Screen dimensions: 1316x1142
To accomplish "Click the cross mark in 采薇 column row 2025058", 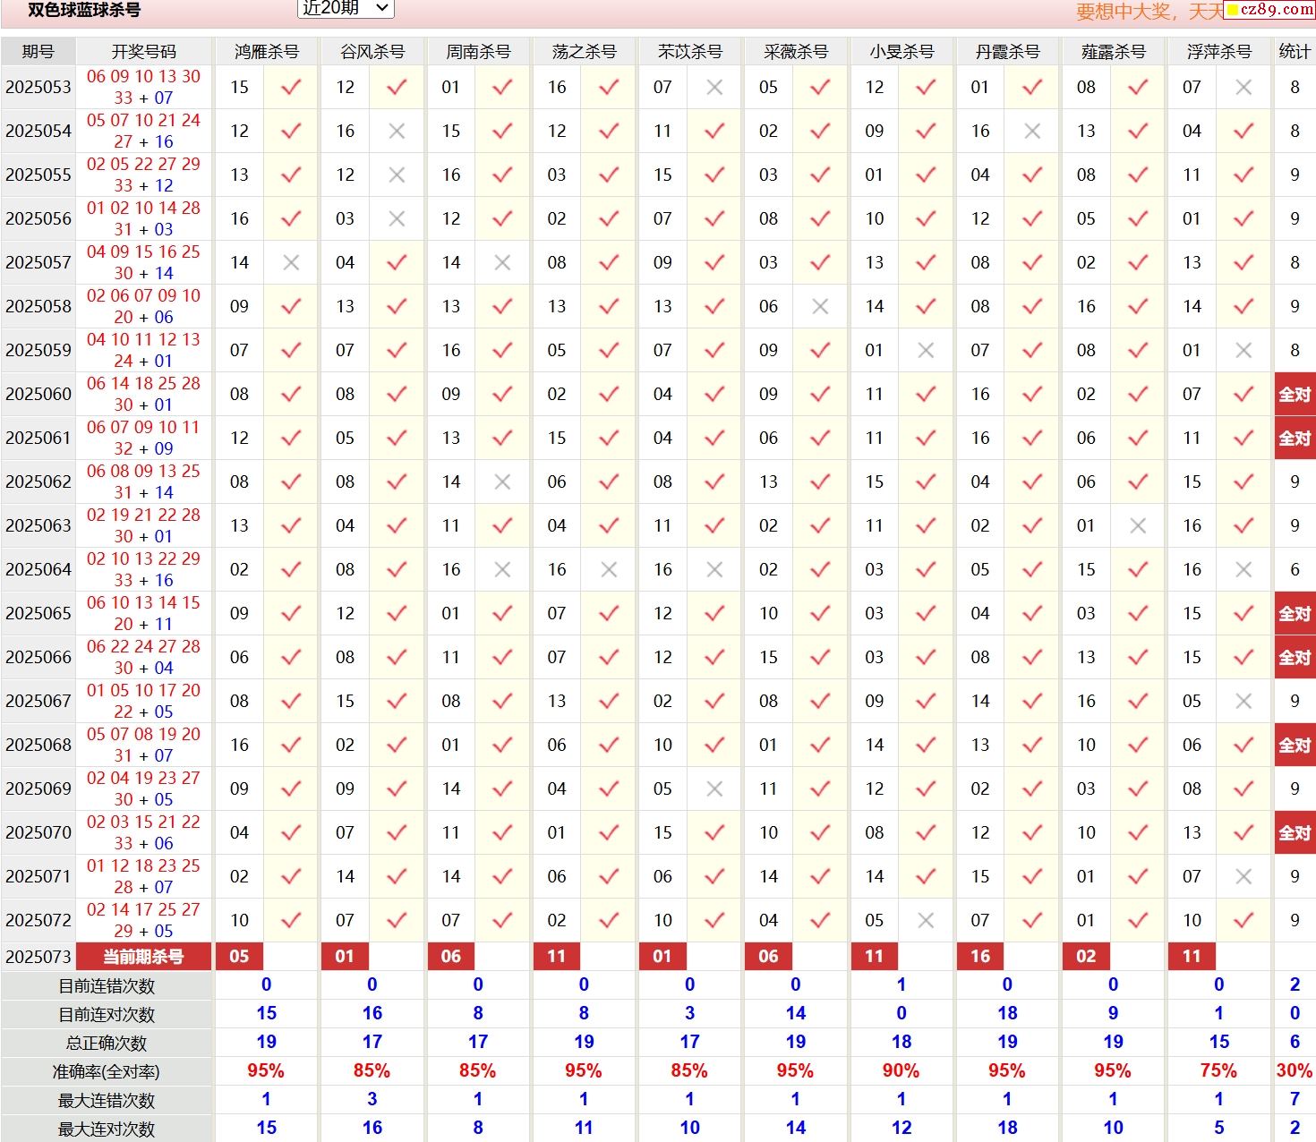I will point(820,306).
